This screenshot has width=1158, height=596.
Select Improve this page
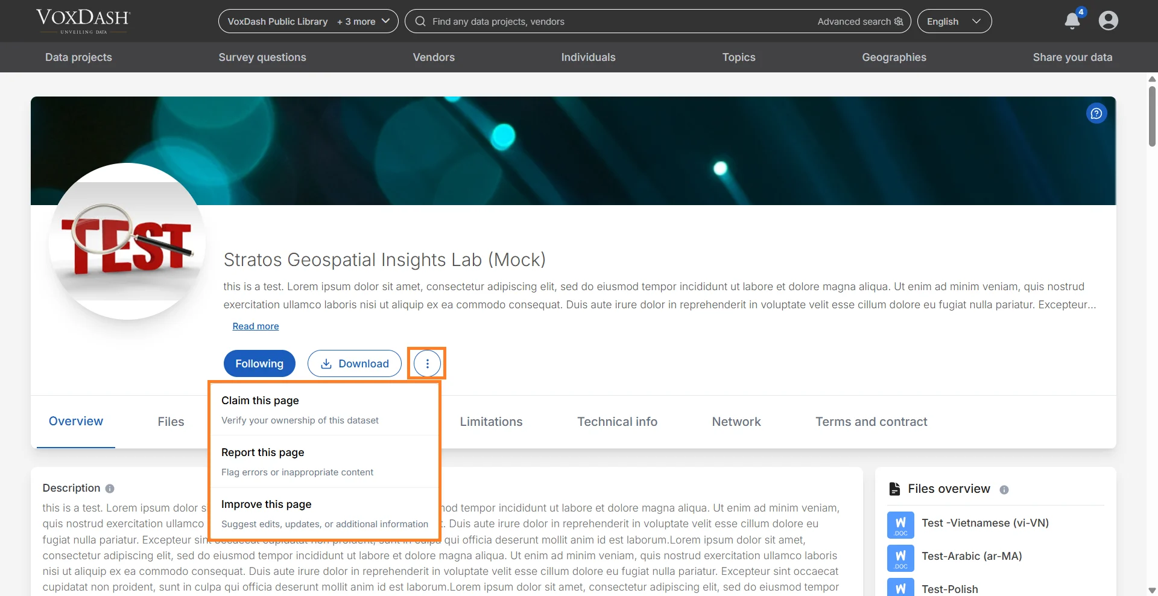(324, 513)
